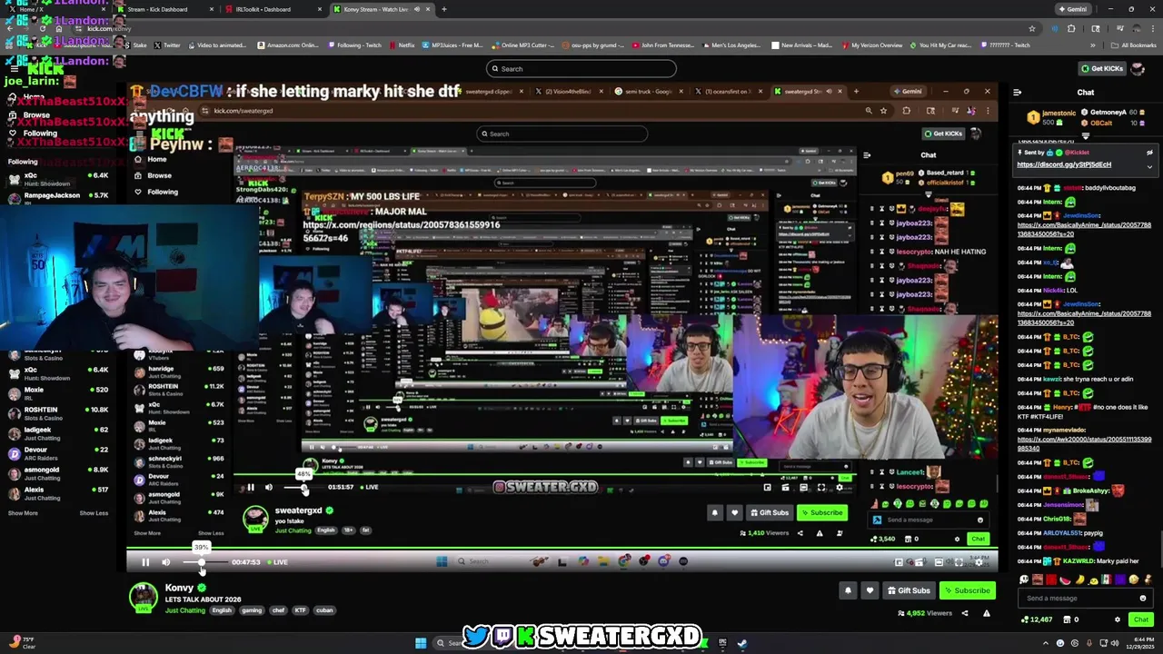This screenshot has width=1163, height=654.
Task: Collapse the outer Chat panel
Action: (1017, 93)
